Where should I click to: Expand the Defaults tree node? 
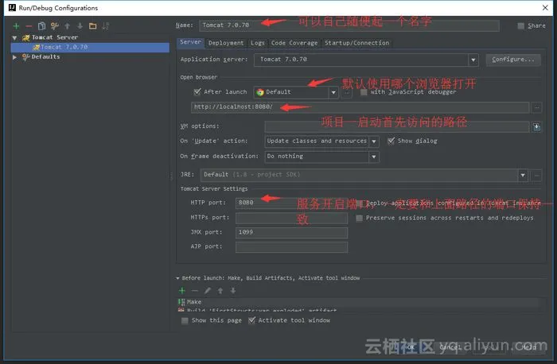14,56
